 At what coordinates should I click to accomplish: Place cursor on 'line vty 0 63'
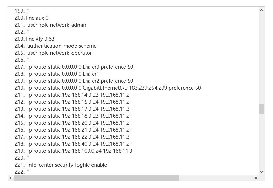click(x=40, y=39)
